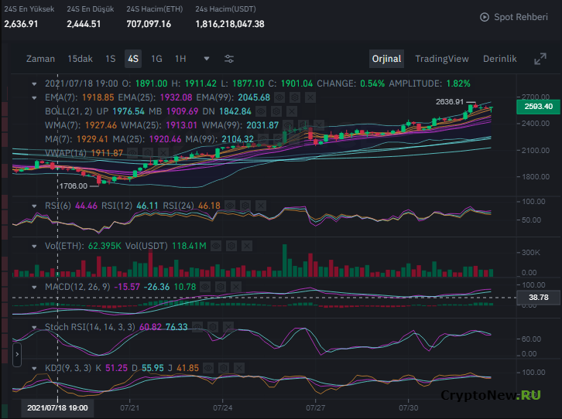Expand the chart to fullscreen
This screenshot has height=419, width=562.
pos(540,59)
